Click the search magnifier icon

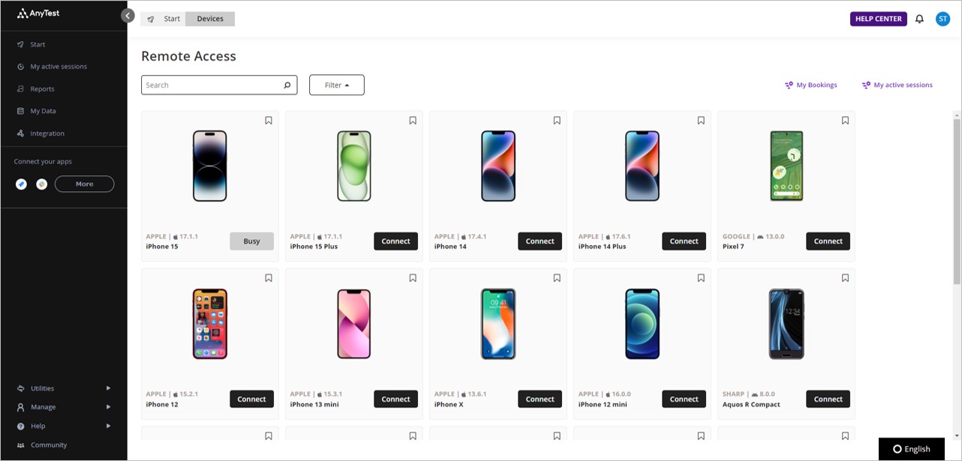(287, 85)
